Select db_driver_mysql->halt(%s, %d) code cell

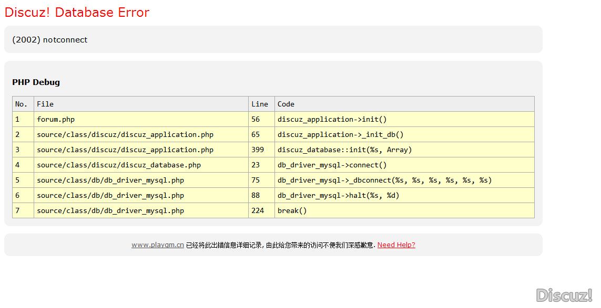click(x=404, y=196)
